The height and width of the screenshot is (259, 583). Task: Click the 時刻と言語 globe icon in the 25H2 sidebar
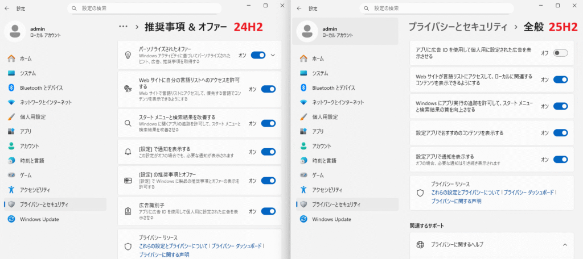click(x=303, y=160)
